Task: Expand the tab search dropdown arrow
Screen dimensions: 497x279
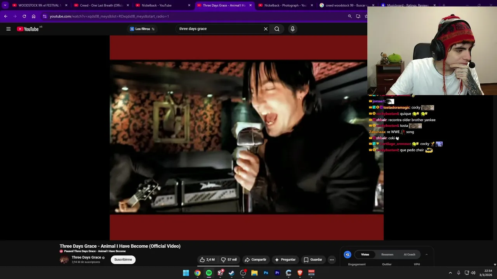Action: point(5,5)
